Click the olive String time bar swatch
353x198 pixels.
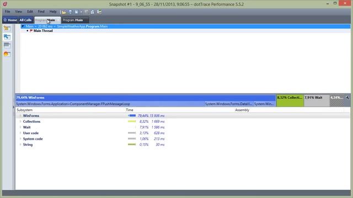(132, 145)
